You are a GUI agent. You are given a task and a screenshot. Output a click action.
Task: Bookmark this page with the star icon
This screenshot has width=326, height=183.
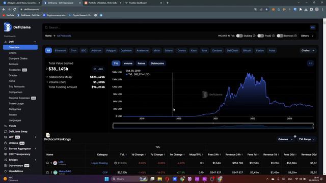266,9
